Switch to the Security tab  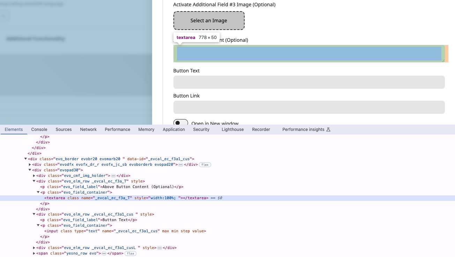pos(201,130)
